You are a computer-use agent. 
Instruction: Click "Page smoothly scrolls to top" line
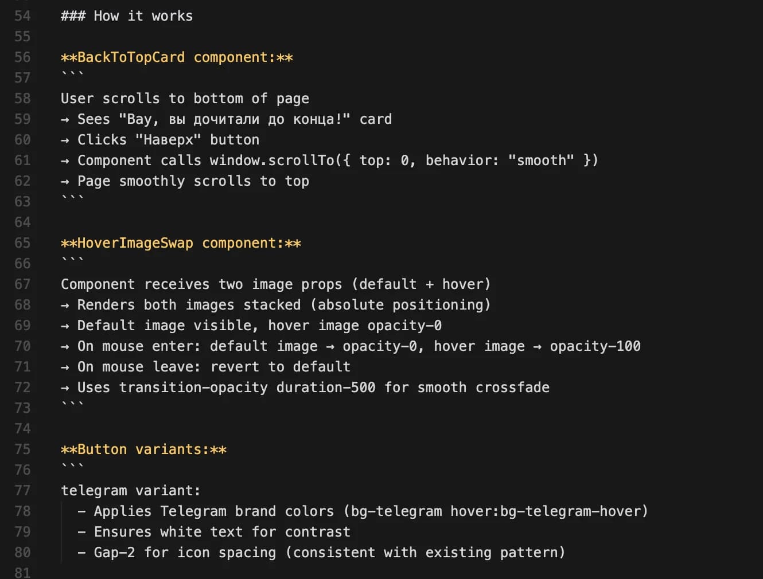click(x=193, y=181)
